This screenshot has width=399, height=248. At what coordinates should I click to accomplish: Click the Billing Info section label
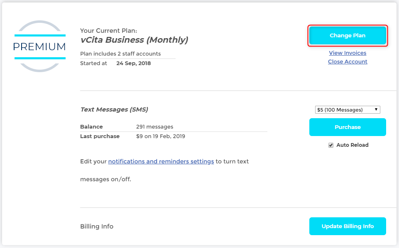97,226
